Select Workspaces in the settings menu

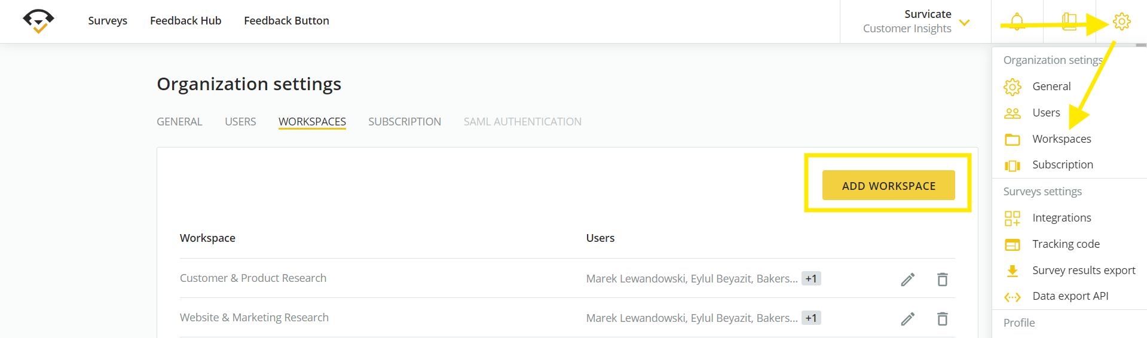click(x=1062, y=139)
